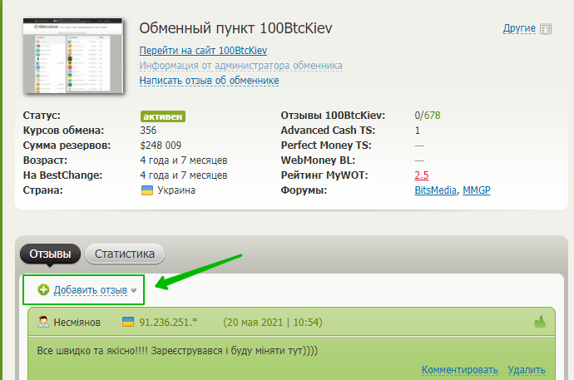Click 'Добавить отзыв' link
Viewport: 574px width, 380px height.
(x=91, y=290)
